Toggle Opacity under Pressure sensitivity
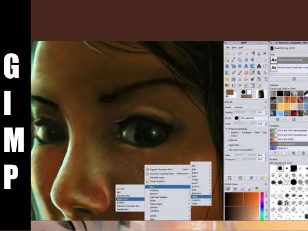 [229, 133]
